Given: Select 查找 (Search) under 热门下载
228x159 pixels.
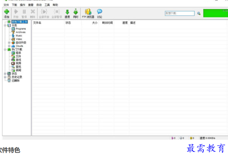Looking at the screenshot, I should [16, 67].
